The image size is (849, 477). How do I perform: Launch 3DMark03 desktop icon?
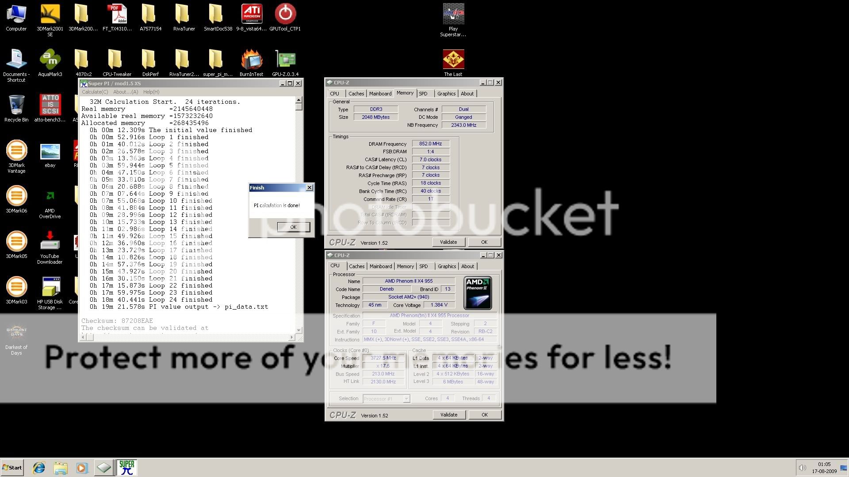point(16,291)
